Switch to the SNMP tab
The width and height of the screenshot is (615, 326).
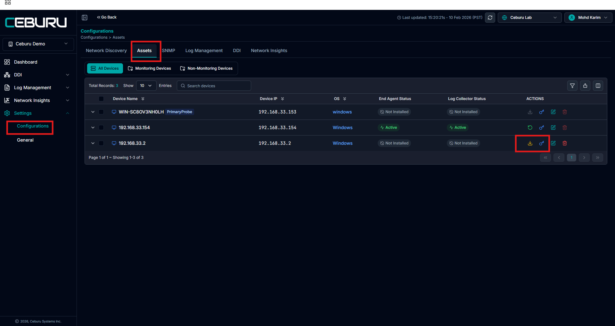click(168, 50)
